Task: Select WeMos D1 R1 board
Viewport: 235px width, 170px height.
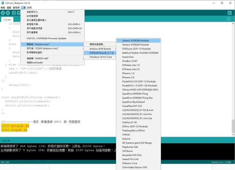Action: click(x=138, y=122)
